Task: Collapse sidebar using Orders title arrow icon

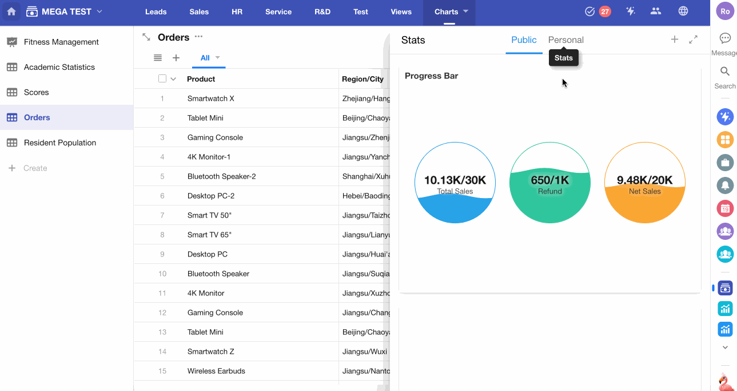Action: (x=146, y=37)
